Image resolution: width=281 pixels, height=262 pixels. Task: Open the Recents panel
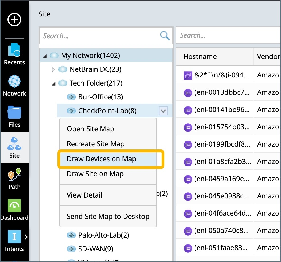click(x=14, y=54)
